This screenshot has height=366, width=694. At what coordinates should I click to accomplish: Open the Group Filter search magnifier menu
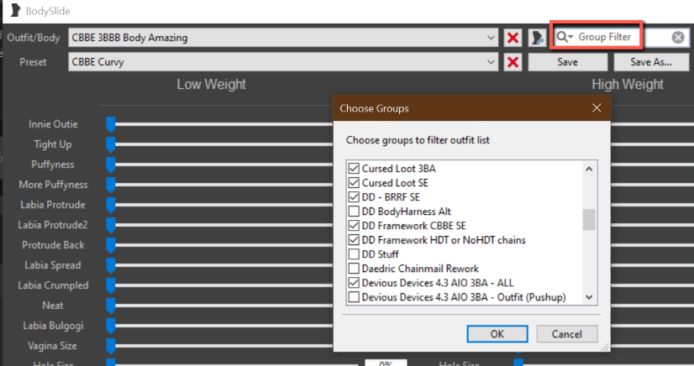(x=565, y=37)
